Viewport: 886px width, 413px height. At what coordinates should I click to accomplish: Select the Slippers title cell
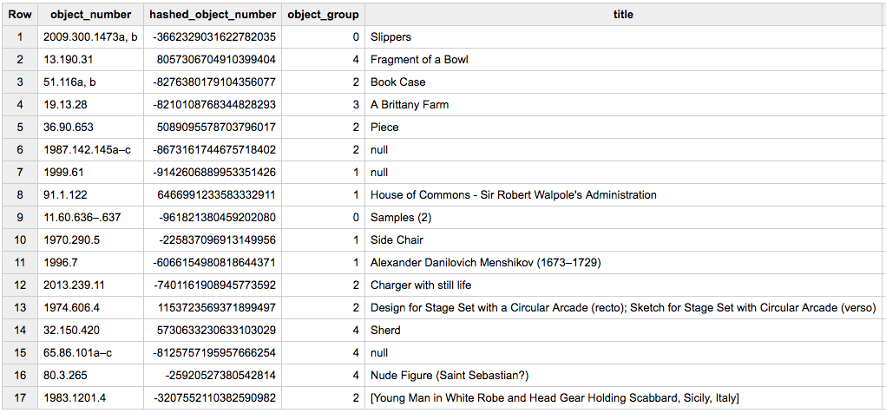click(x=390, y=37)
